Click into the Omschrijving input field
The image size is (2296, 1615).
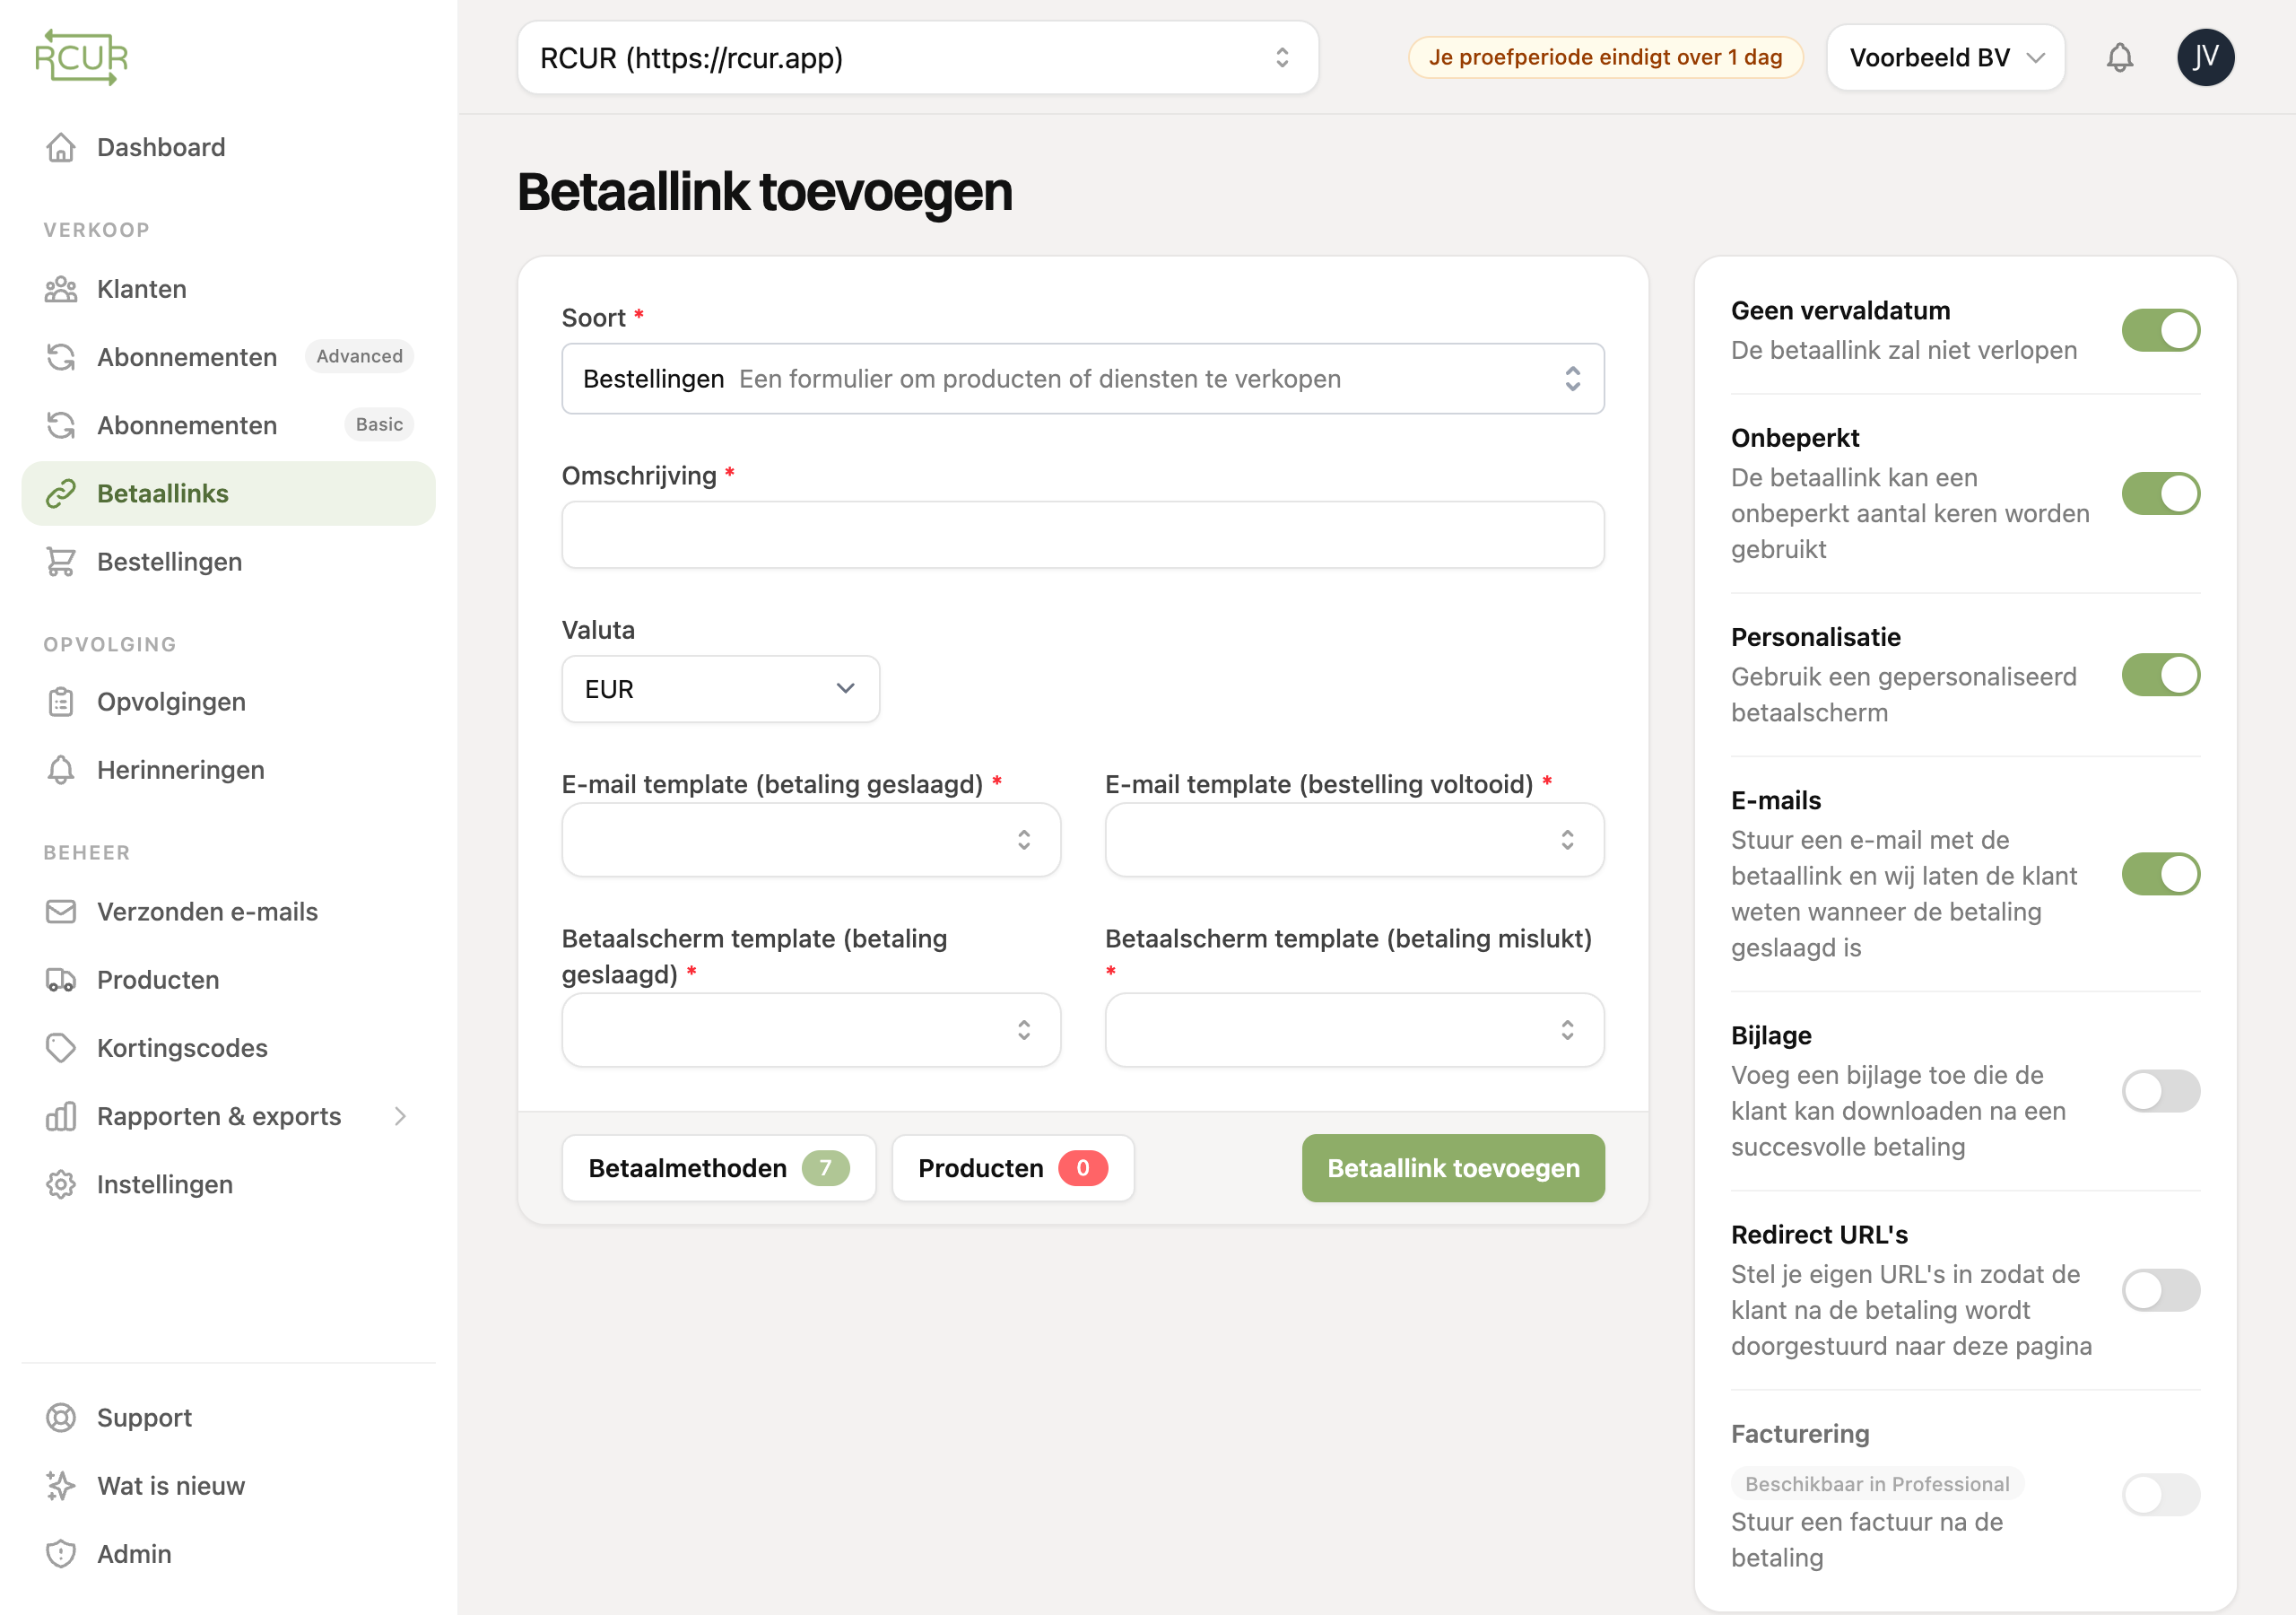tap(1082, 535)
